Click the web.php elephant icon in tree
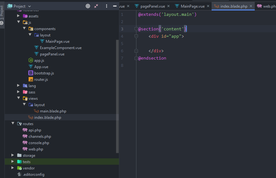This screenshot has height=178, width=276. 25,149
